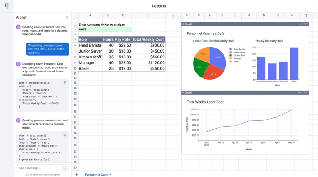Select the Pay Rate header cell
This screenshot has height=177, width=318.
(123, 39)
